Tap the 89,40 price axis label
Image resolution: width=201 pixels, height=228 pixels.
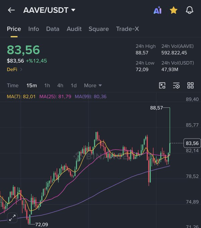pos(192,99)
